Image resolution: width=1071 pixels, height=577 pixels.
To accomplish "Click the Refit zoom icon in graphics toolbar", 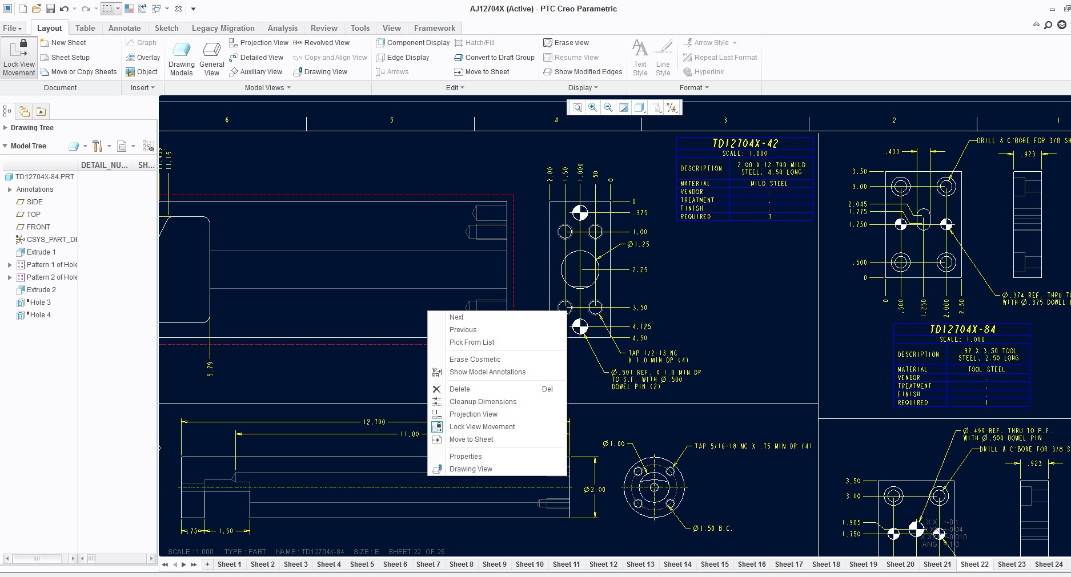I will 577,107.
